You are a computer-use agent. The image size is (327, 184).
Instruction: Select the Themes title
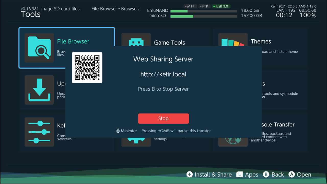pyautogui.click(x=261, y=41)
